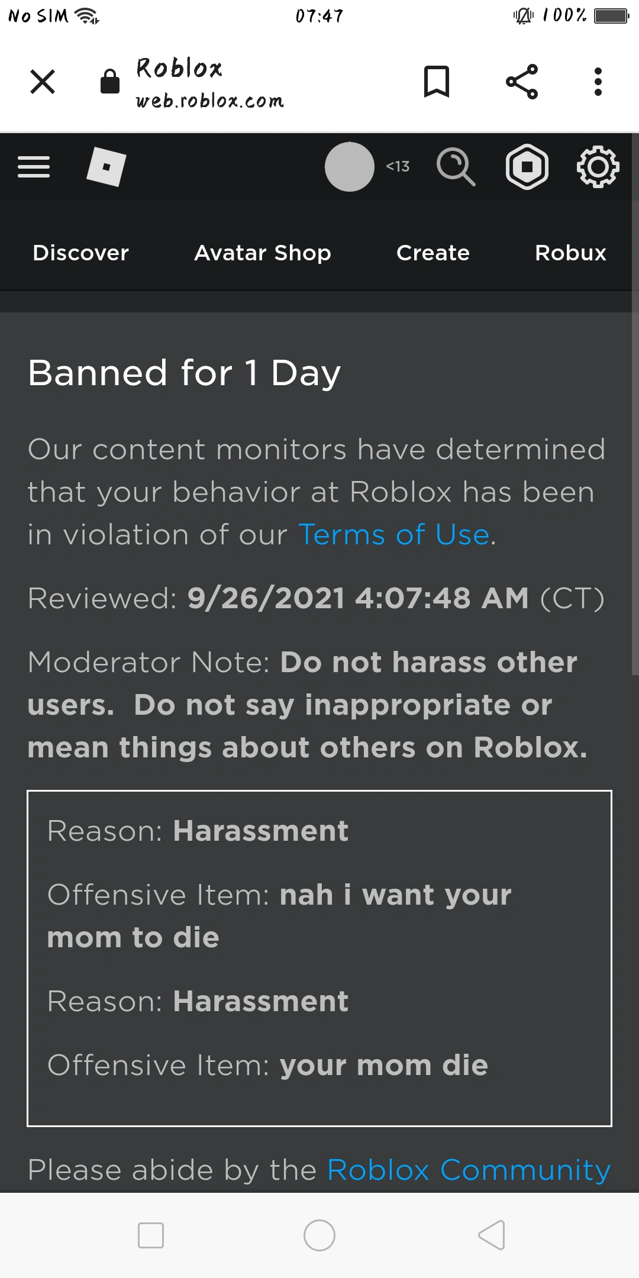
Task: Click the site security lock icon
Action: (109, 82)
